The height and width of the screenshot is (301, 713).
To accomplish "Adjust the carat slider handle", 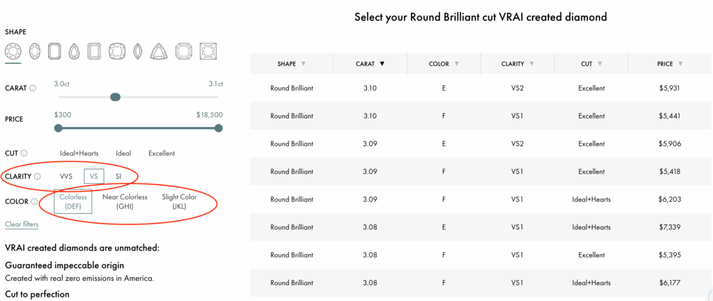I will point(115,97).
